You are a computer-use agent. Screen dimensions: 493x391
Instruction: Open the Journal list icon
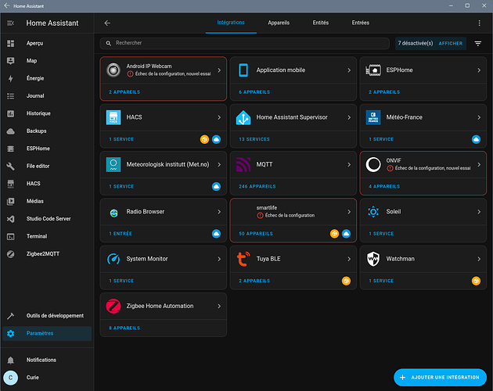pyautogui.click(x=11, y=96)
